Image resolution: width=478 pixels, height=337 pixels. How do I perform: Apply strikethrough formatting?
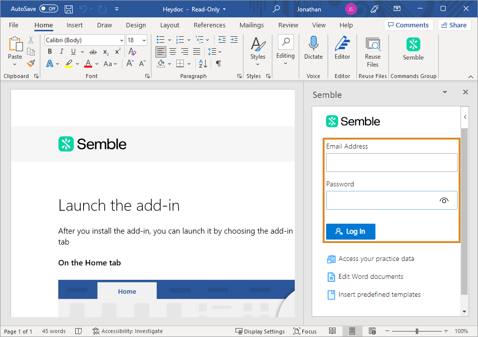coord(93,52)
